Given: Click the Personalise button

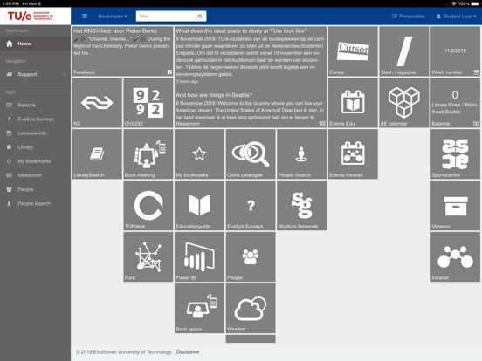Looking at the screenshot, I should click(x=409, y=16).
